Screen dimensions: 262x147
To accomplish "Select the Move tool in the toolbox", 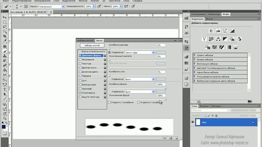I will [x=5, y=17].
